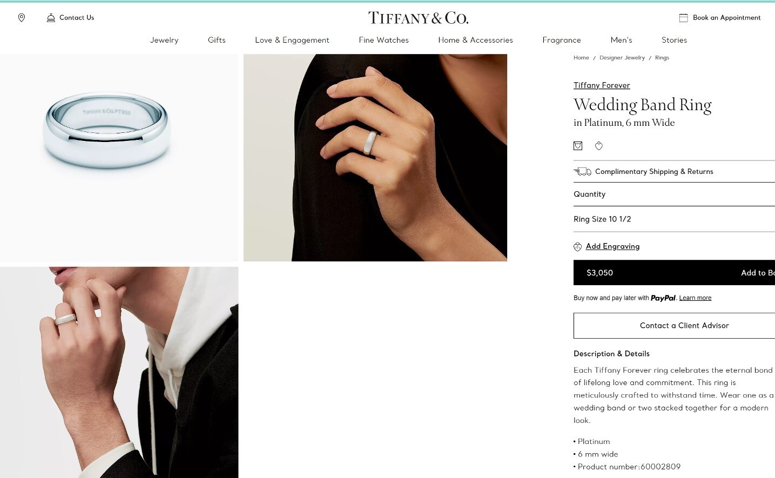Go to homepage via Tiffany & Co. logo
Screen dimensions: 775x478
[418, 18]
